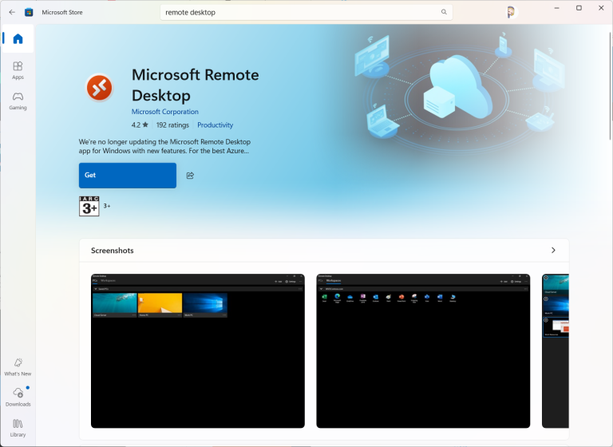Expand the truncated app description text

click(164, 146)
